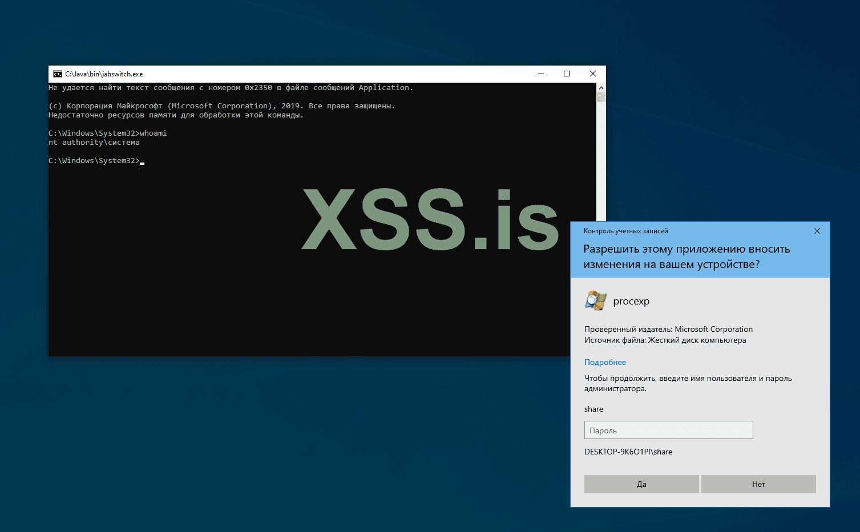Click the Да button in UAC prompt
The height and width of the screenshot is (532, 860).
[641, 484]
